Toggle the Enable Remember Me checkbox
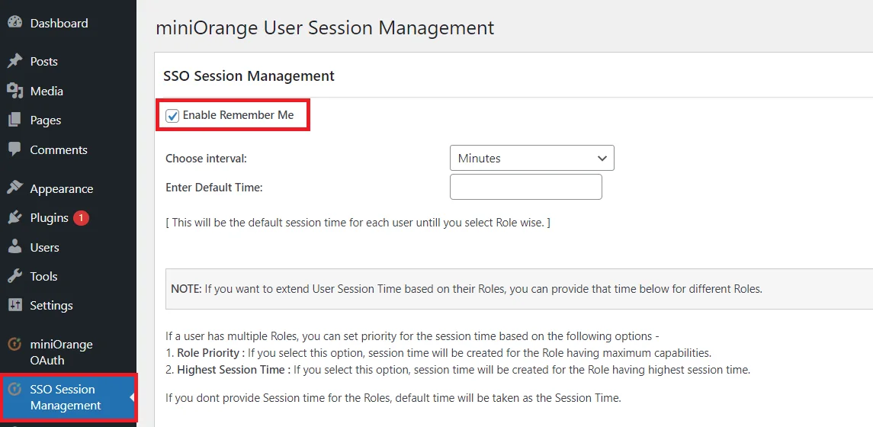The image size is (873, 427). (x=172, y=116)
